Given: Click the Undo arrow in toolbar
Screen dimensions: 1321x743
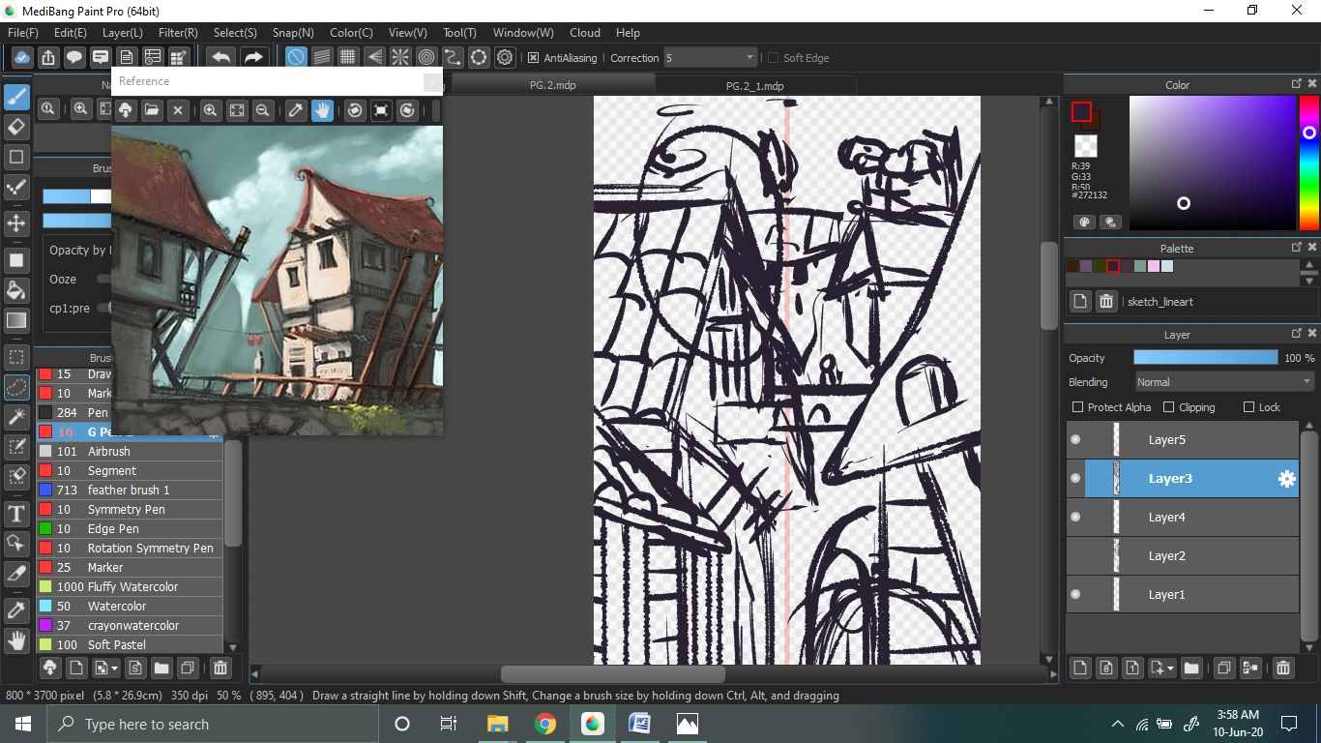Looking at the screenshot, I should (221, 58).
